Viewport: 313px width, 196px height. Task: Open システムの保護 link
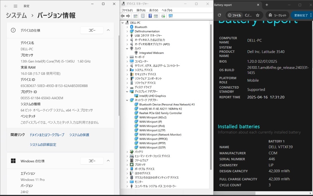click(79, 135)
